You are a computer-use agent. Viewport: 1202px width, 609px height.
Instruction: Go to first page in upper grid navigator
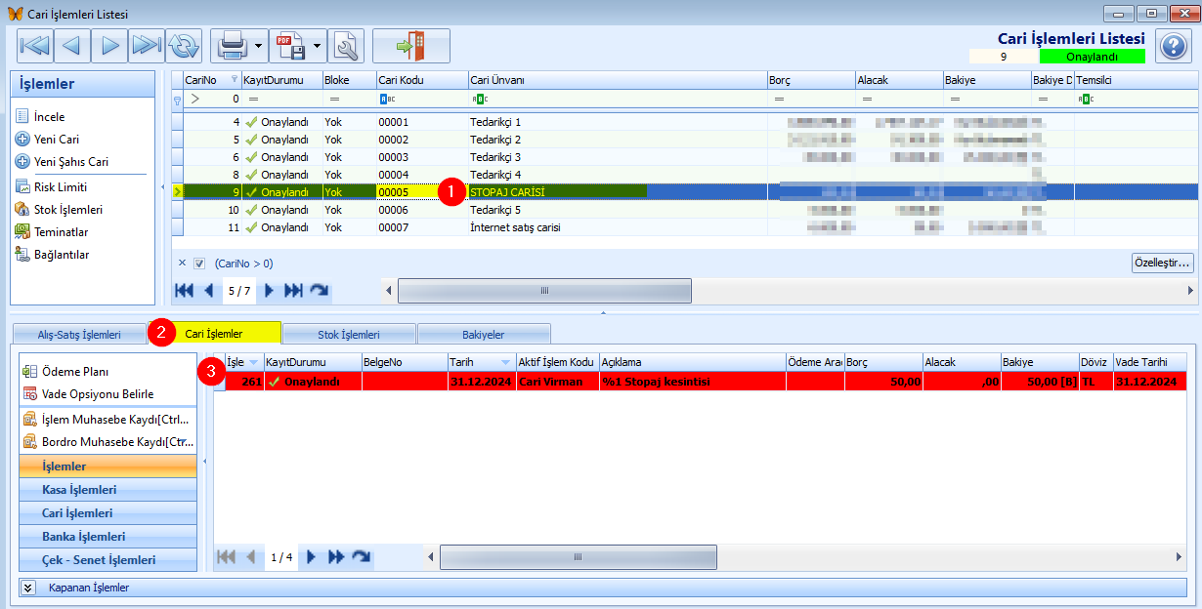[x=184, y=291]
